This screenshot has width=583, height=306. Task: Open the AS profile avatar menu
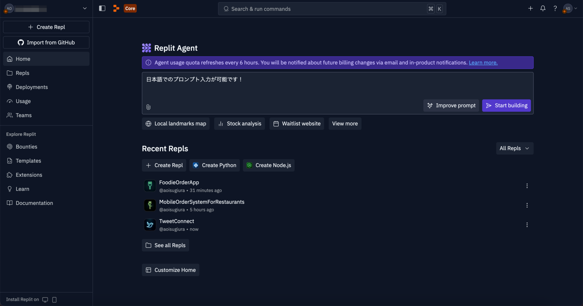tap(568, 9)
